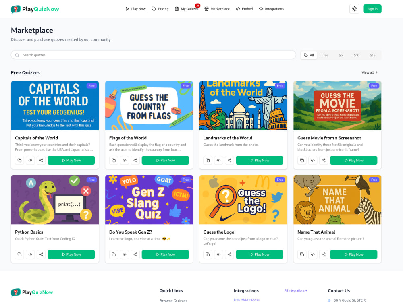Open the Guess the Logo thumbnail

243,200
